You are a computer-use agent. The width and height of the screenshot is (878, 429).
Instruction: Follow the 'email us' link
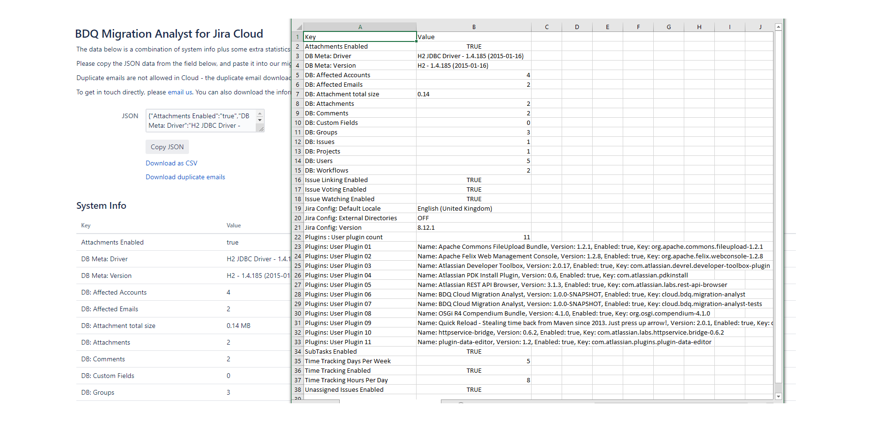(x=180, y=92)
